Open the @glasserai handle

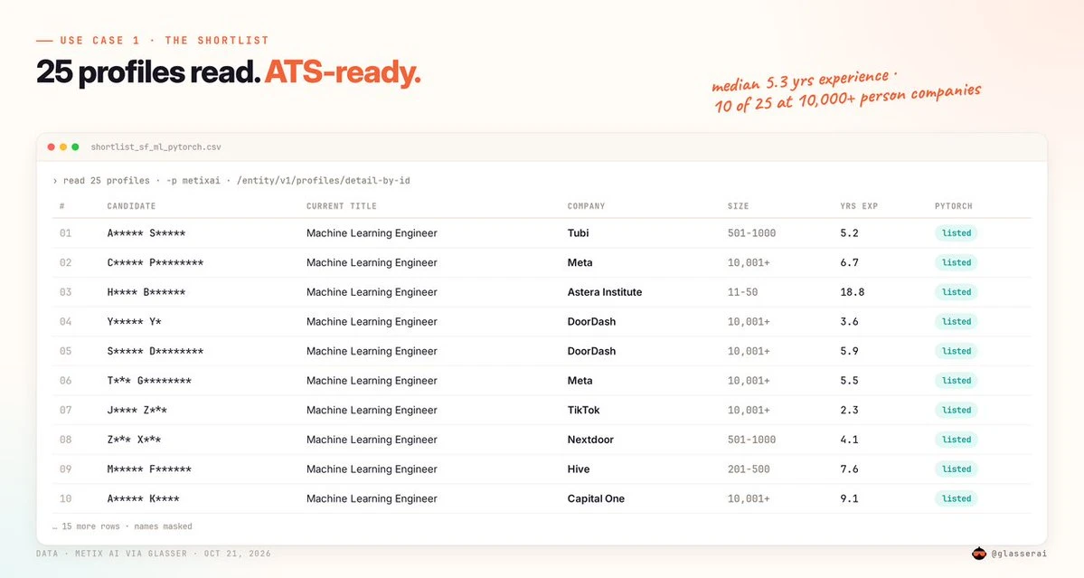[1019, 554]
